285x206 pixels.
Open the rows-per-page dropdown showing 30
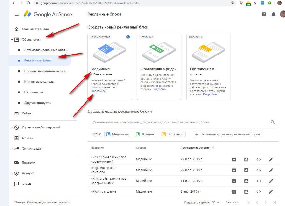tap(215, 202)
